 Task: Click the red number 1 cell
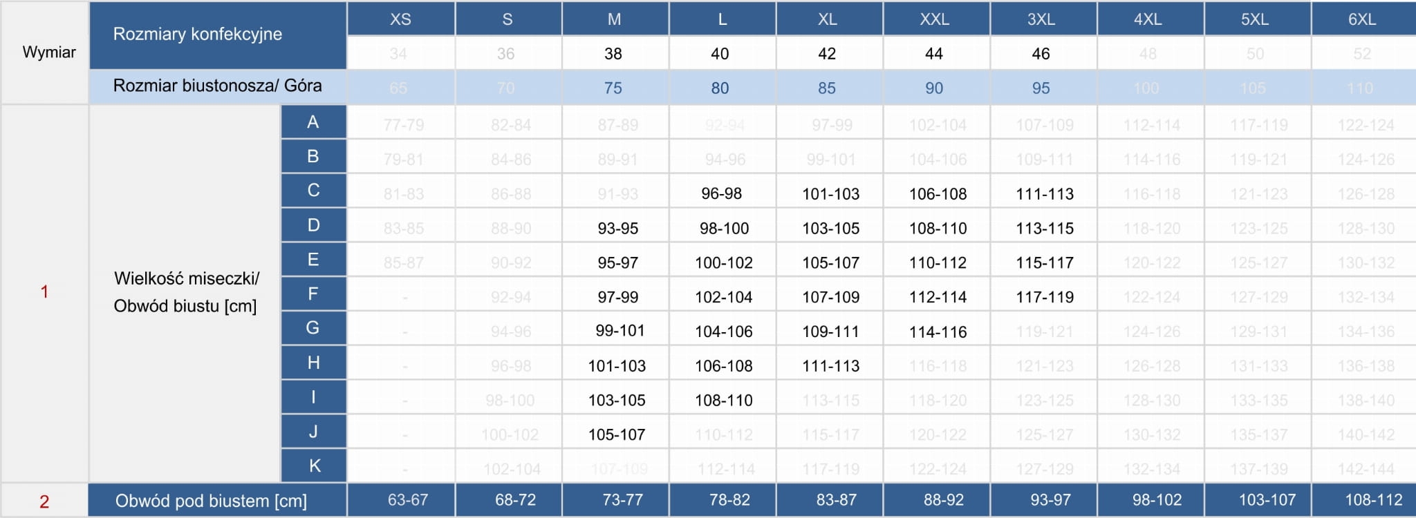[x=44, y=292]
